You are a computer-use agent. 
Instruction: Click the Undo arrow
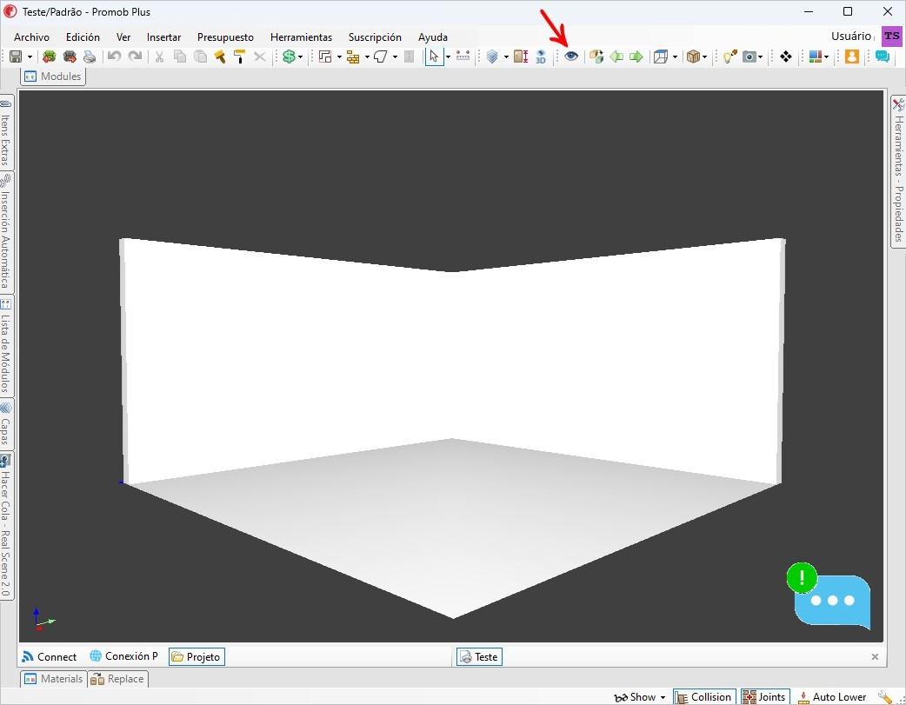[115, 56]
